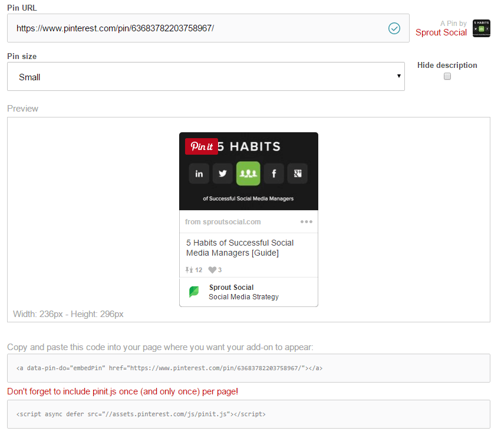Click 'of Successful Social Media Managers' caption
Screen dimensions: 501x431
click(248, 198)
